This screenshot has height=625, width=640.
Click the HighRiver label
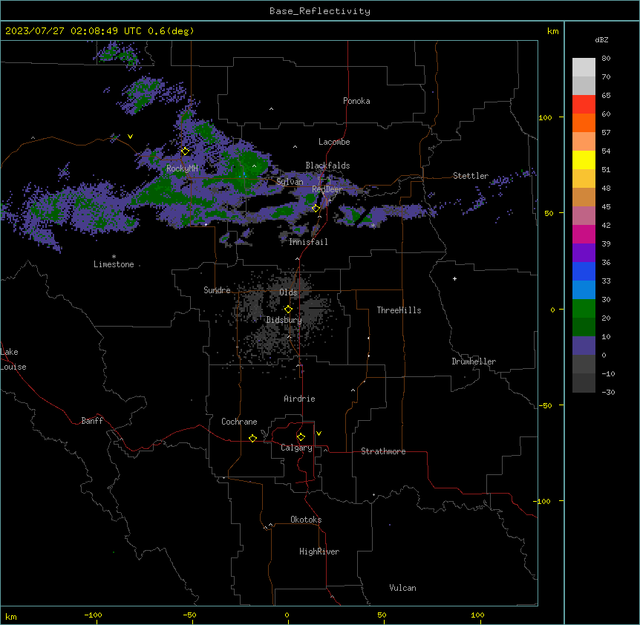(319, 552)
